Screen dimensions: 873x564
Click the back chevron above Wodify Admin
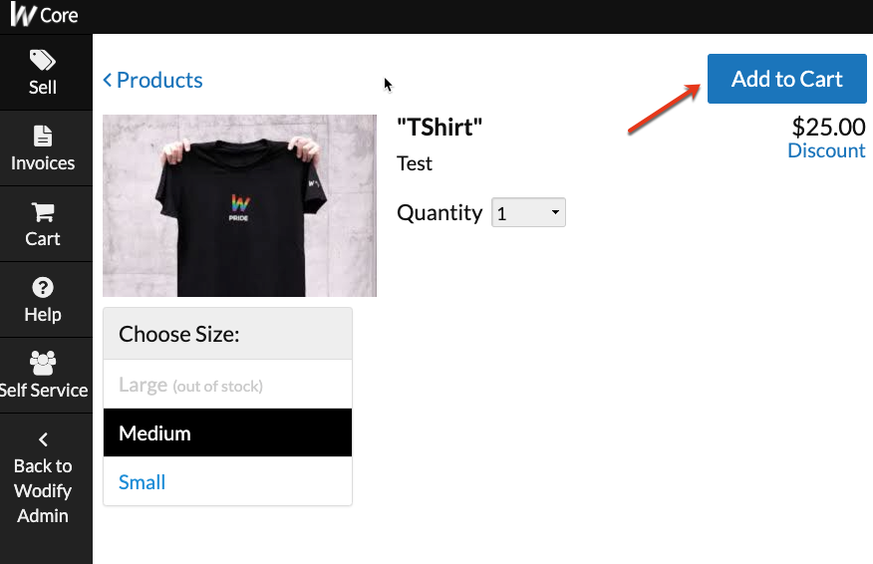pyautogui.click(x=44, y=439)
